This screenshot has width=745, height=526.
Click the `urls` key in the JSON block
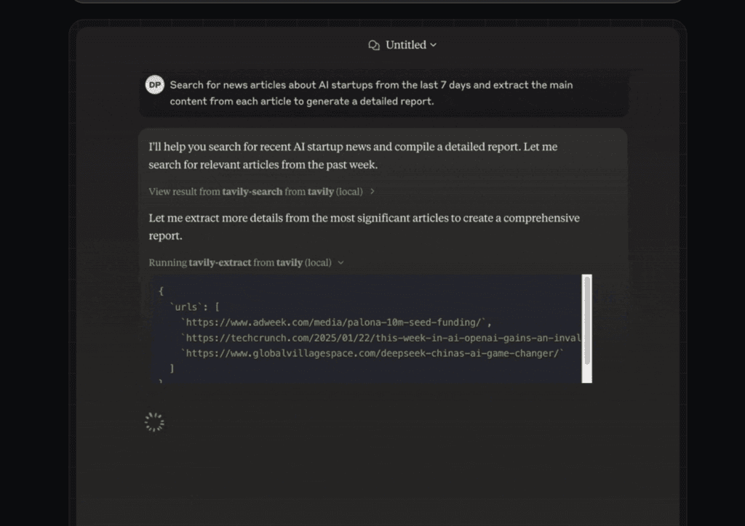point(186,307)
